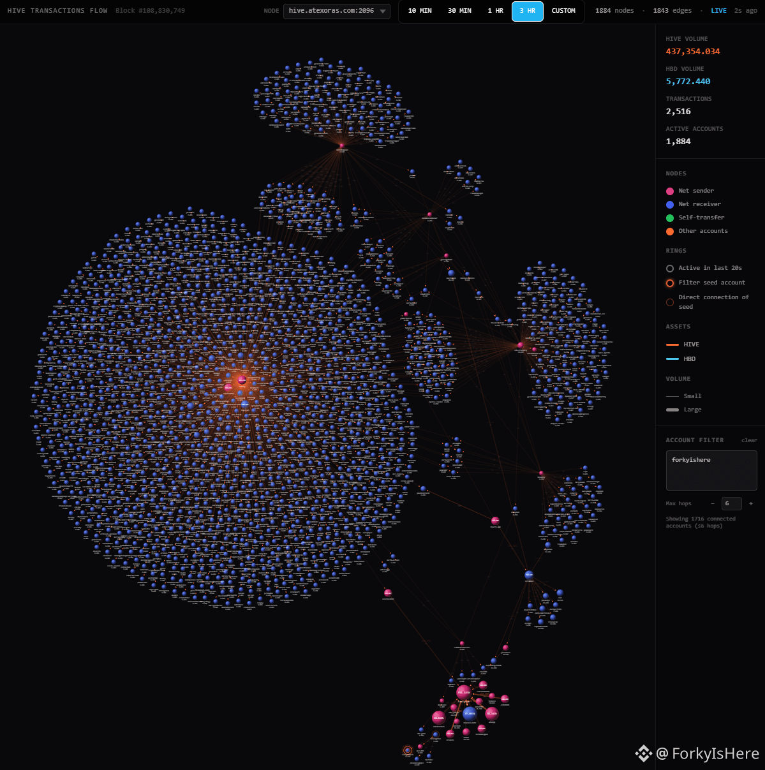Image resolution: width=765 pixels, height=770 pixels.
Task: Click the Active accounts count 1,884
Action: pos(678,142)
